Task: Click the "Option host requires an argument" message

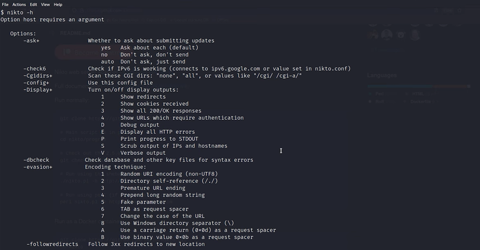Action: pyautogui.click(x=52, y=19)
